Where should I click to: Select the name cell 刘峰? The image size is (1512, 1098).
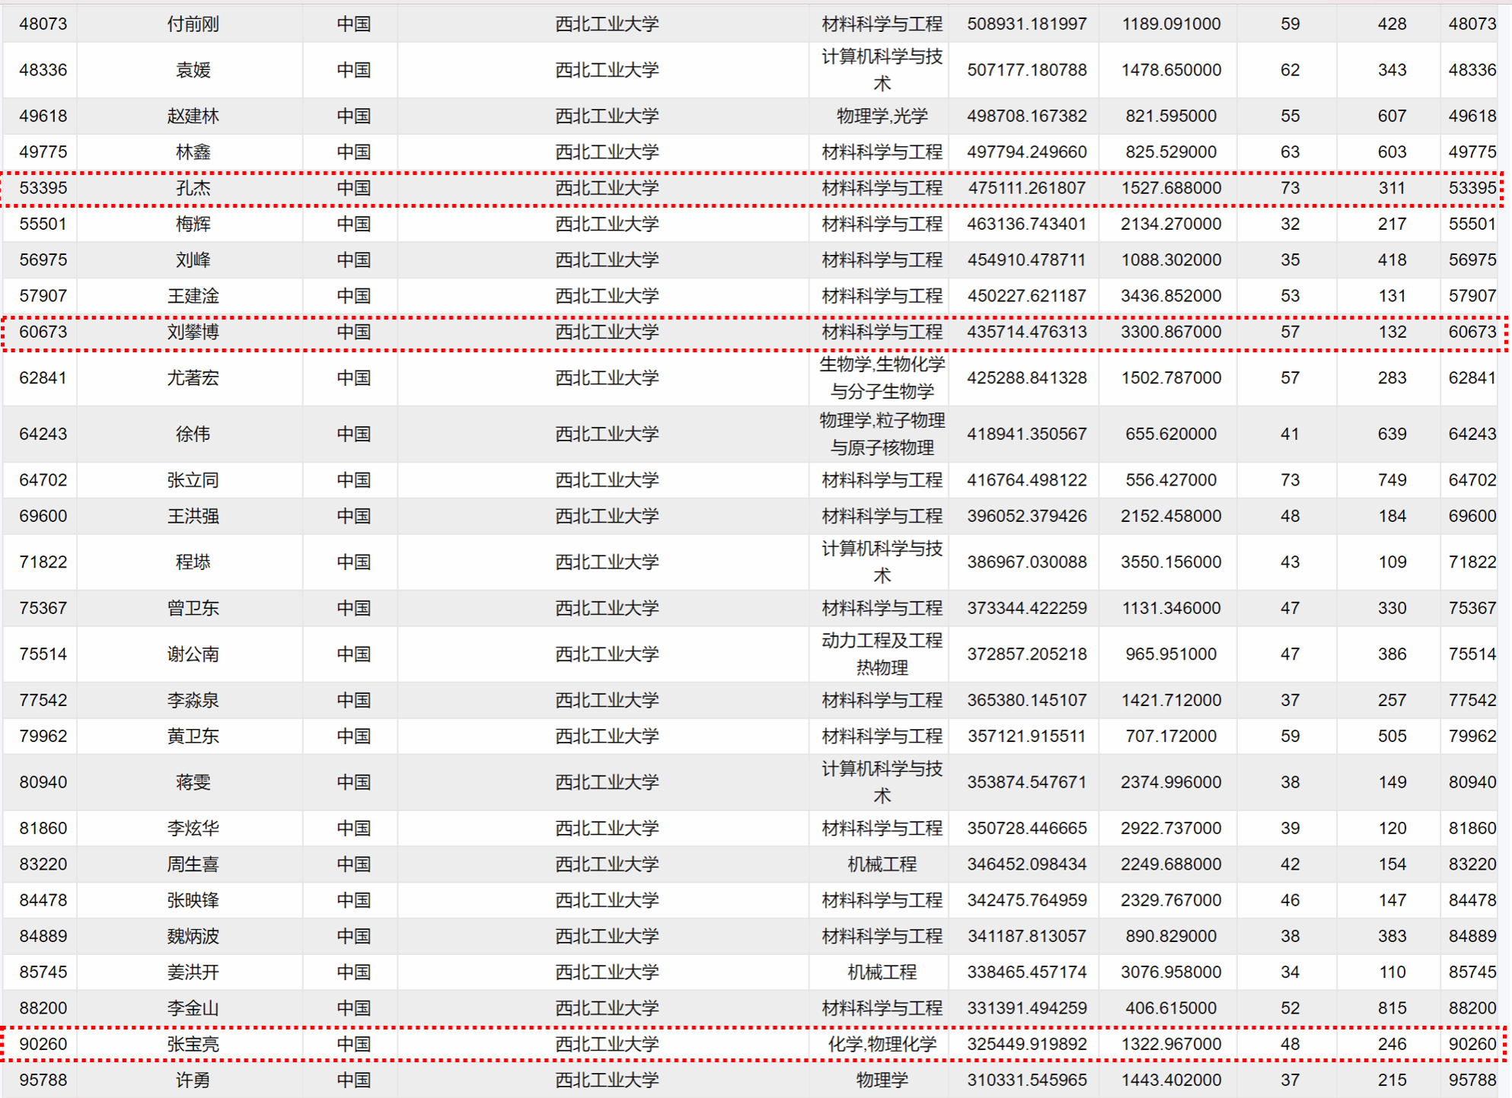[193, 260]
